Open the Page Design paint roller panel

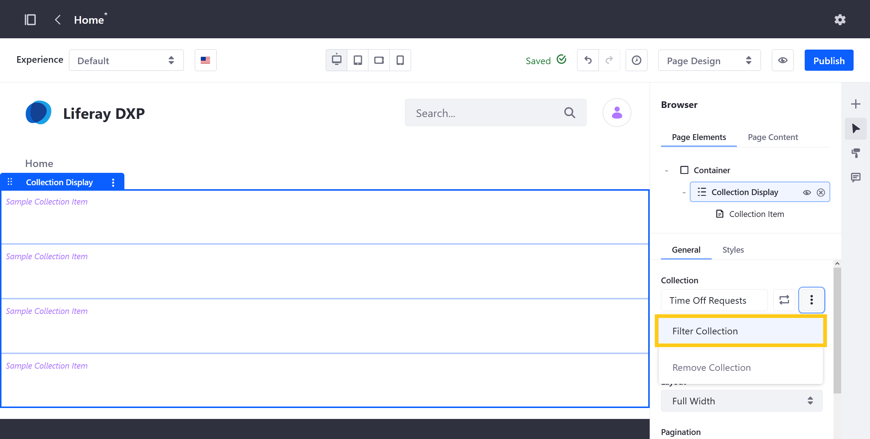[x=856, y=153]
